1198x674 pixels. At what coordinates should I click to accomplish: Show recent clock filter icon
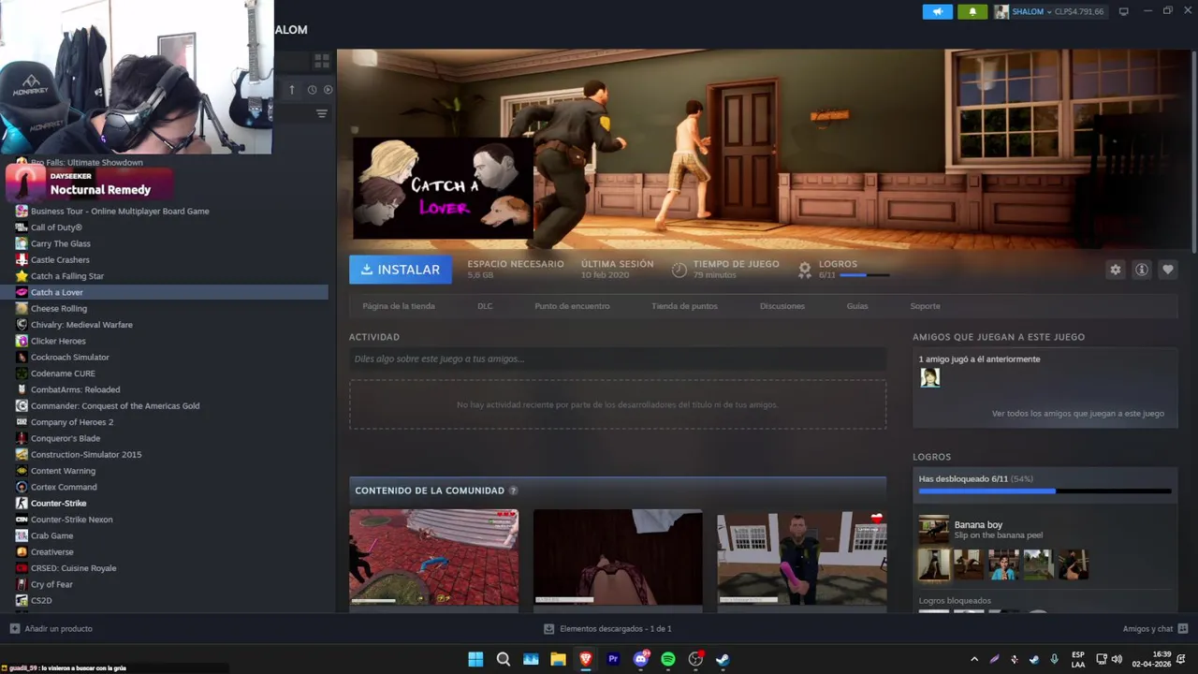click(313, 90)
